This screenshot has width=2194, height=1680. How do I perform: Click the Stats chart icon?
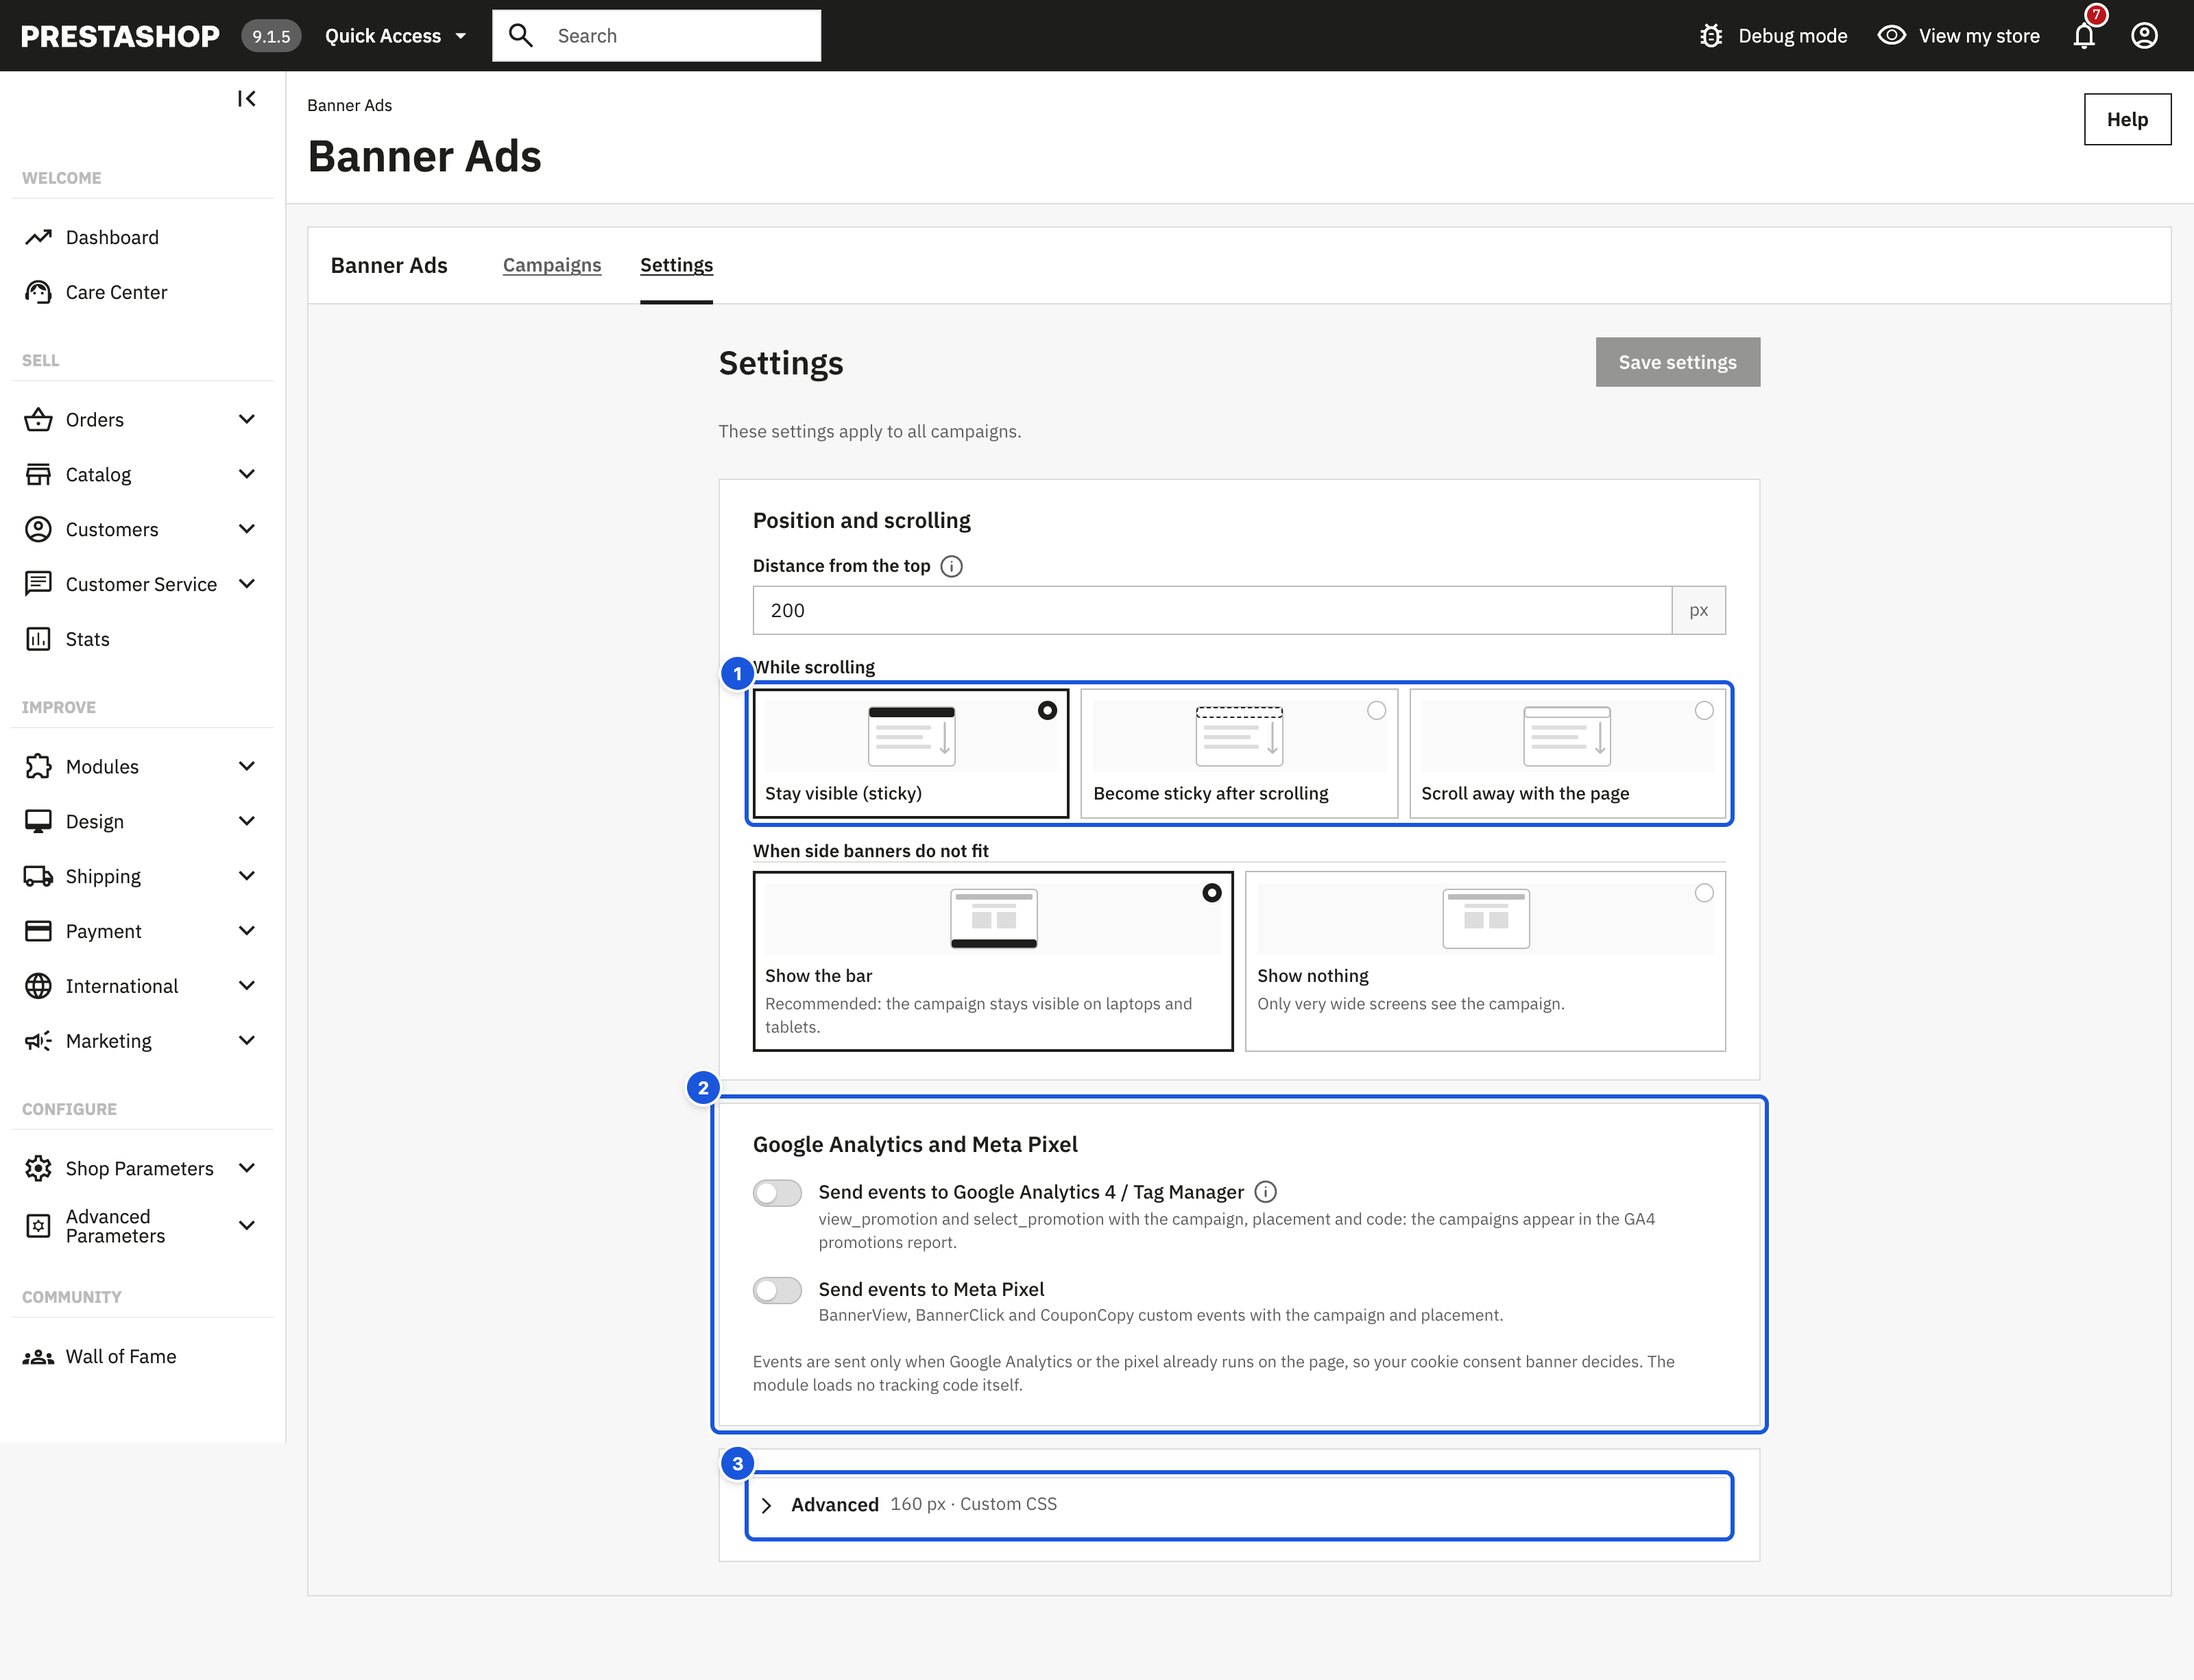38,639
